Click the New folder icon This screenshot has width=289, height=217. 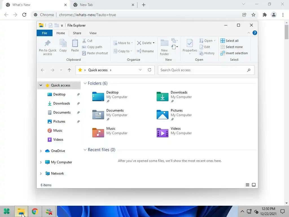165,43
